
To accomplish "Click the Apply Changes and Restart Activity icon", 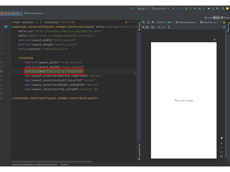I will pyautogui.click(x=178, y=9).
